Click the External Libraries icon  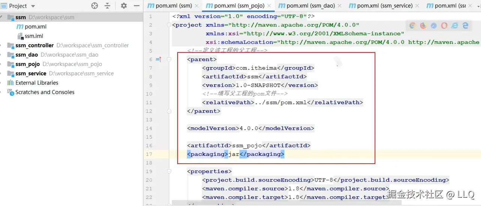point(10,83)
